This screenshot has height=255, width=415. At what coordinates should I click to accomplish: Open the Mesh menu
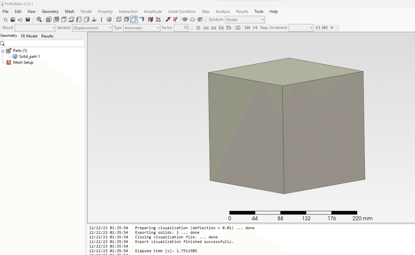[x=70, y=11]
